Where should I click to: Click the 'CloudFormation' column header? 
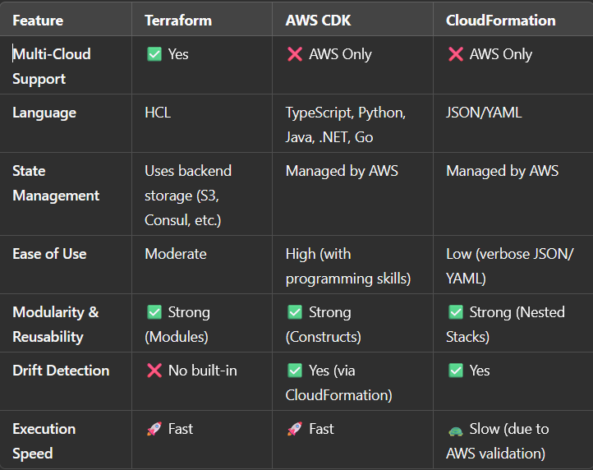pyautogui.click(x=500, y=21)
